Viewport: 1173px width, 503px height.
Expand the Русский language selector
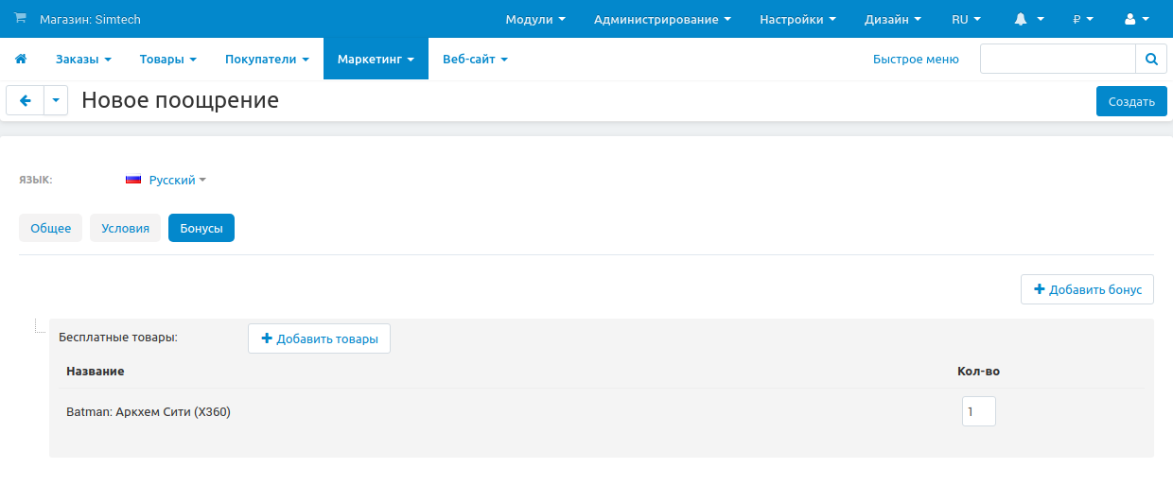[x=177, y=180]
